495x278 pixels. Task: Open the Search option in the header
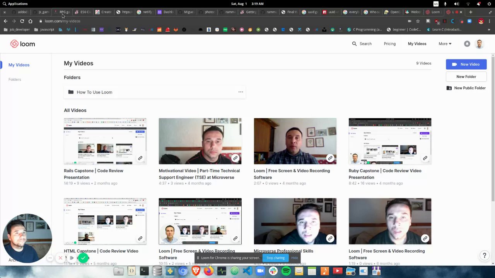[362, 44]
